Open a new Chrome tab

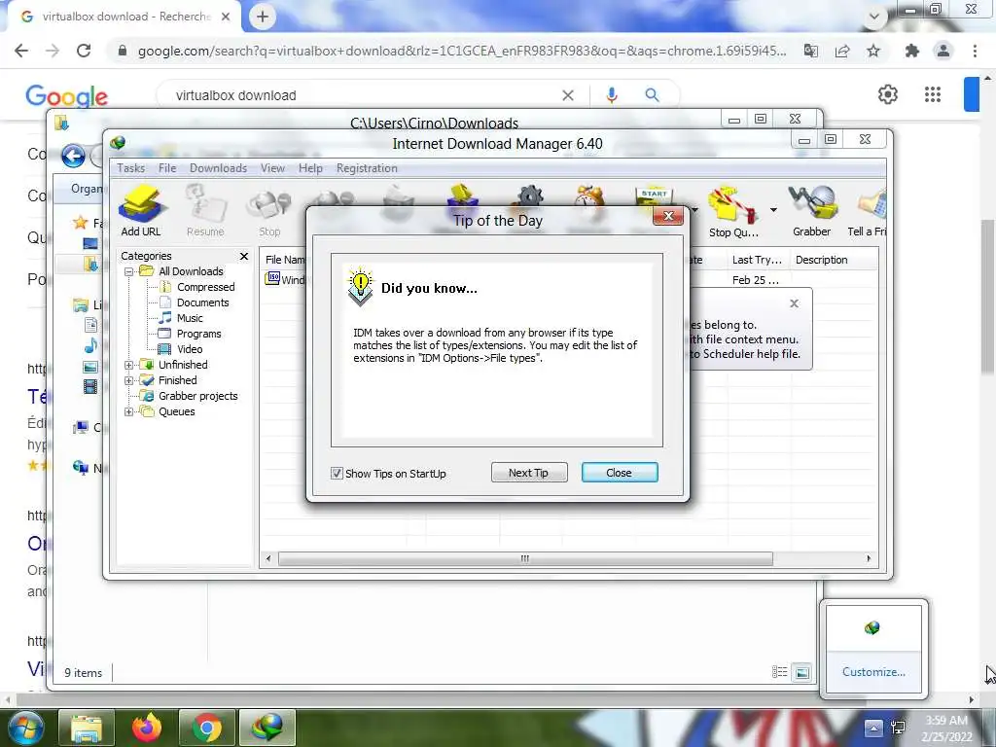(263, 17)
